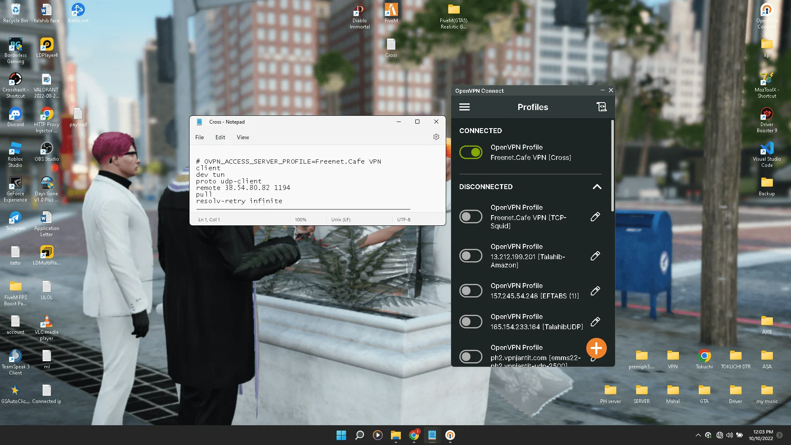Click the Ln 1, Col 1 status indicator

209,220
